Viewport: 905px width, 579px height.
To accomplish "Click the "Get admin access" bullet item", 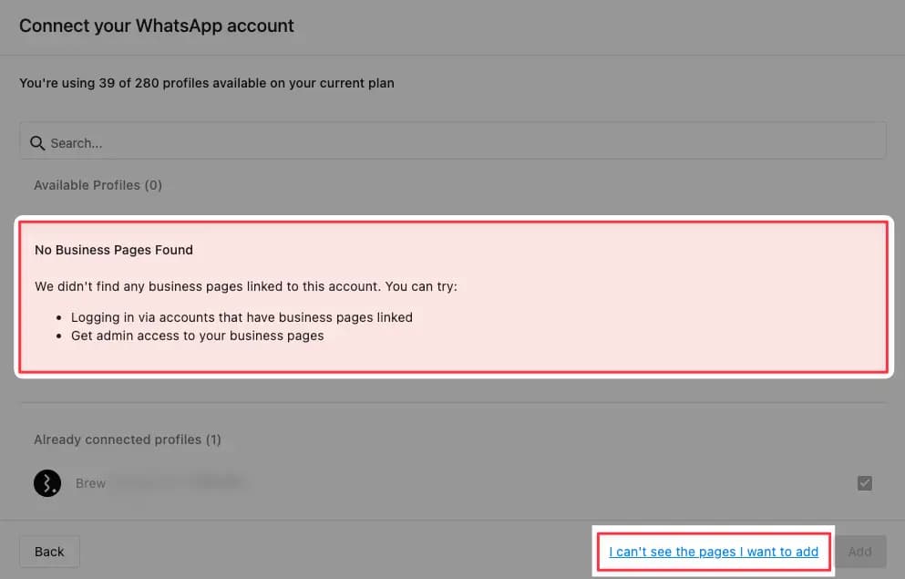I will coord(197,336).
